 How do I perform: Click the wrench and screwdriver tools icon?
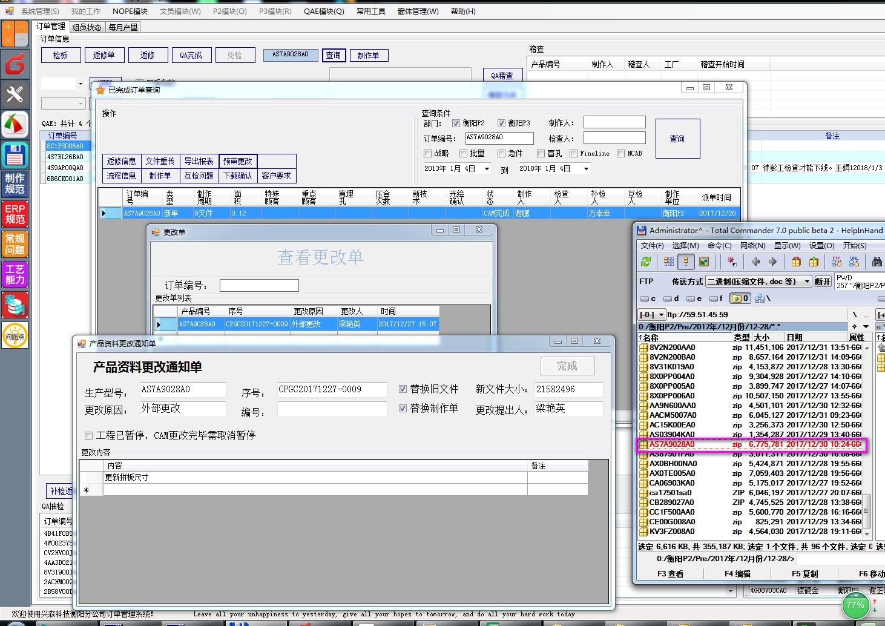click(15, 94)
